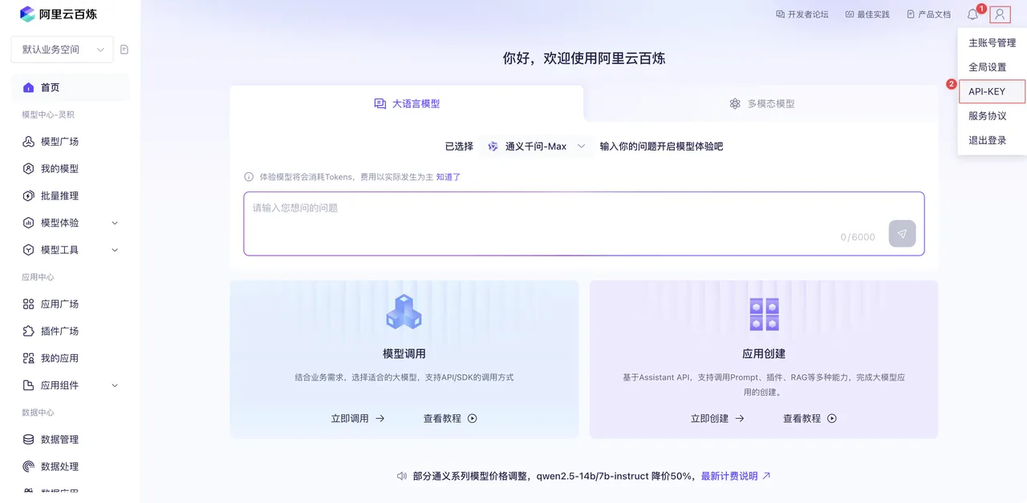1027x503 pixels.
Task: Select API-KEY from the user menu
Action: [x=992, y=92]
